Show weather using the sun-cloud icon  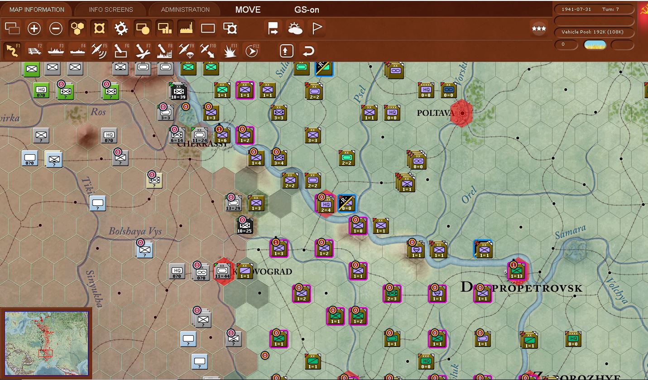pos(295,28)
